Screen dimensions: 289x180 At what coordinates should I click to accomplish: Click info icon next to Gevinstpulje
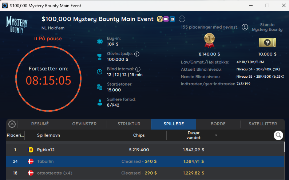137,54
